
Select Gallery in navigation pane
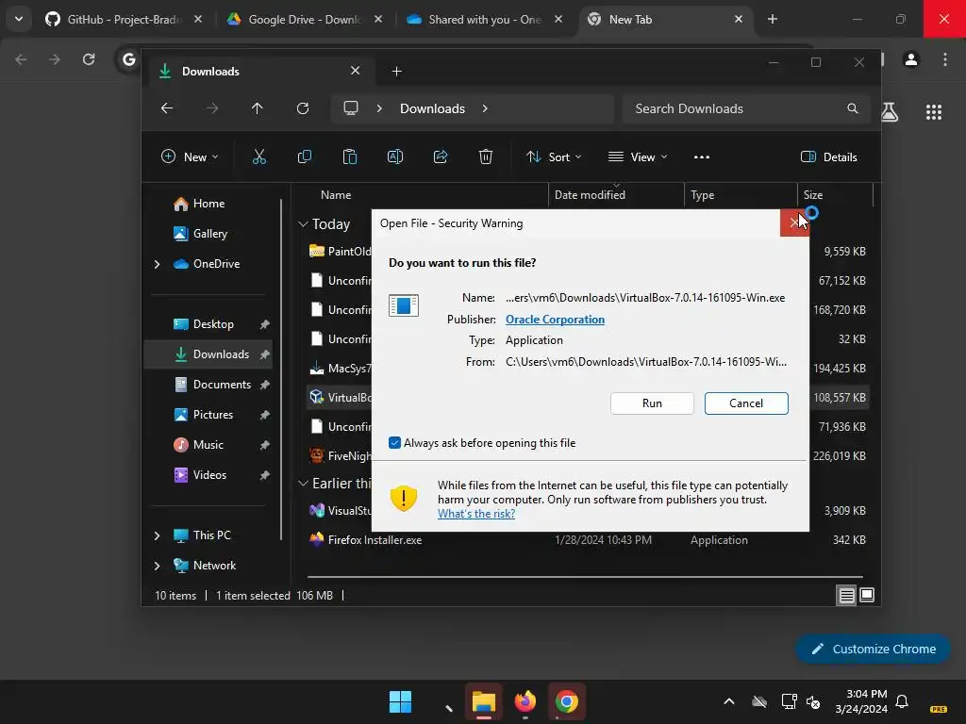pos(209,234)
